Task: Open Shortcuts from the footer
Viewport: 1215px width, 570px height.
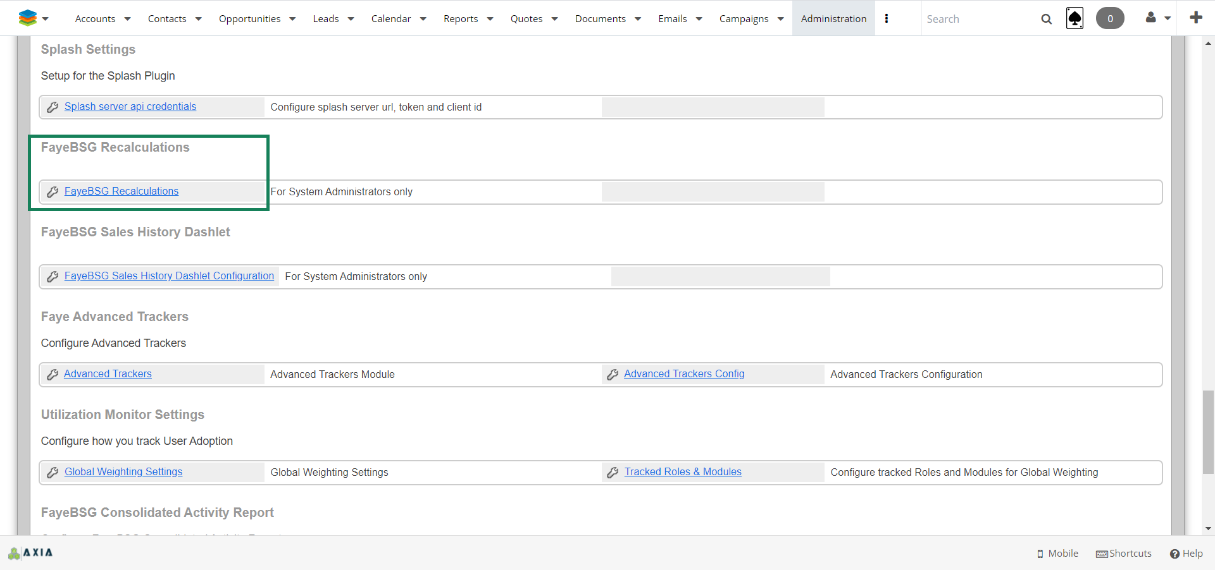Action: [1124, 554]
